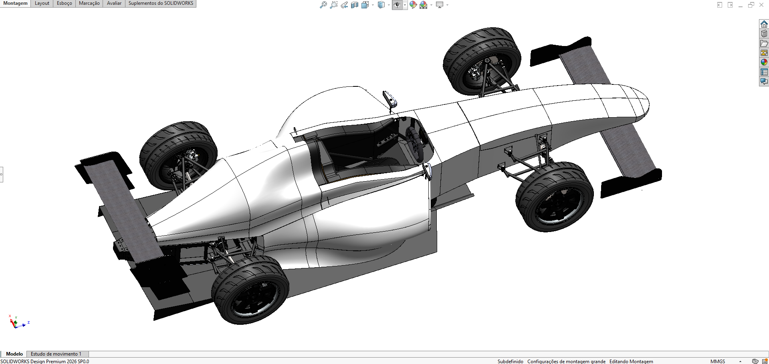Select the Zoom to Fit tool

coord(323,5)
